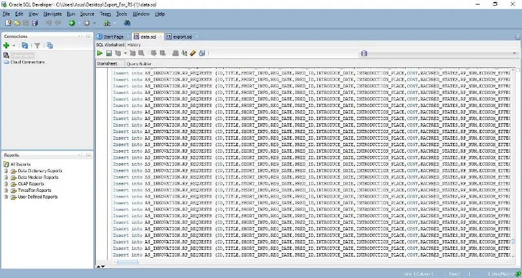Viewport: 522px width, 278px height.
Task: Expand User Defined Reports node
Action: [6, 197]
